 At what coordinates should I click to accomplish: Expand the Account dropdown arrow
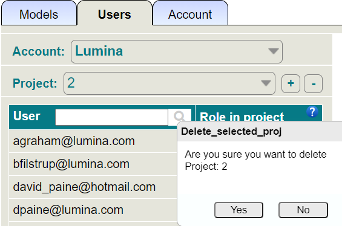click(273, 51)
